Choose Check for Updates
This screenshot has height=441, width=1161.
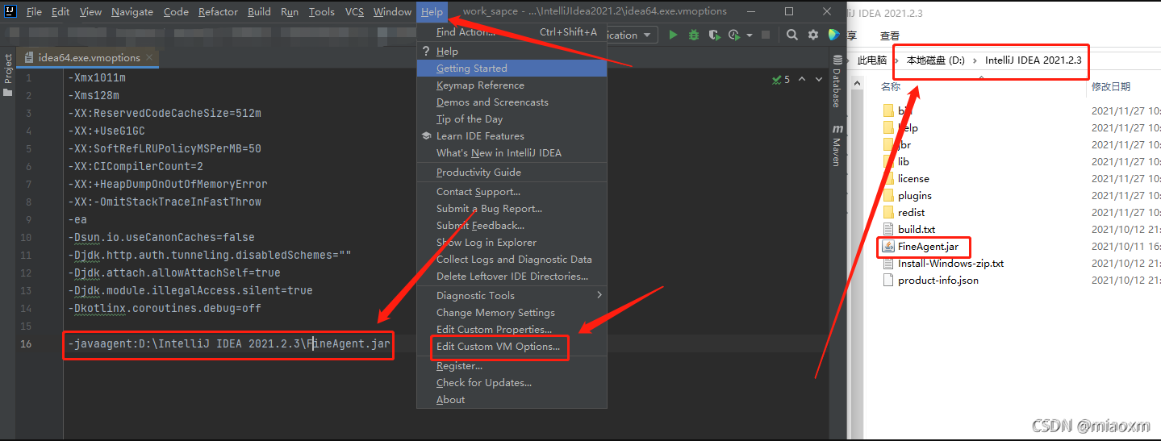pos(512,383)
